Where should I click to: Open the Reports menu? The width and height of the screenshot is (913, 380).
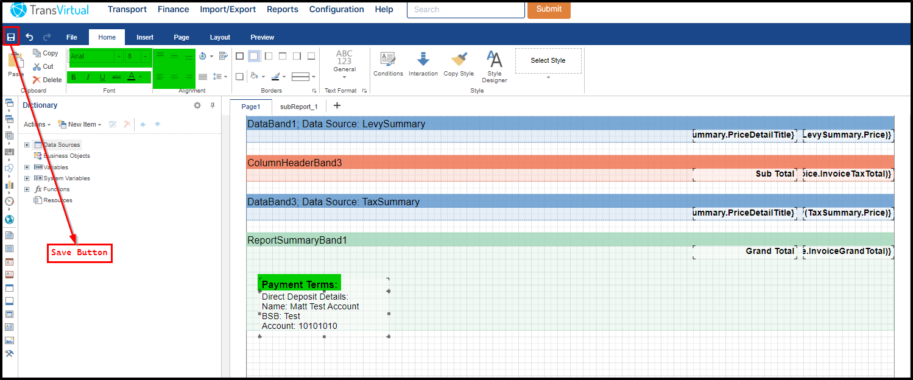[283, 9]
